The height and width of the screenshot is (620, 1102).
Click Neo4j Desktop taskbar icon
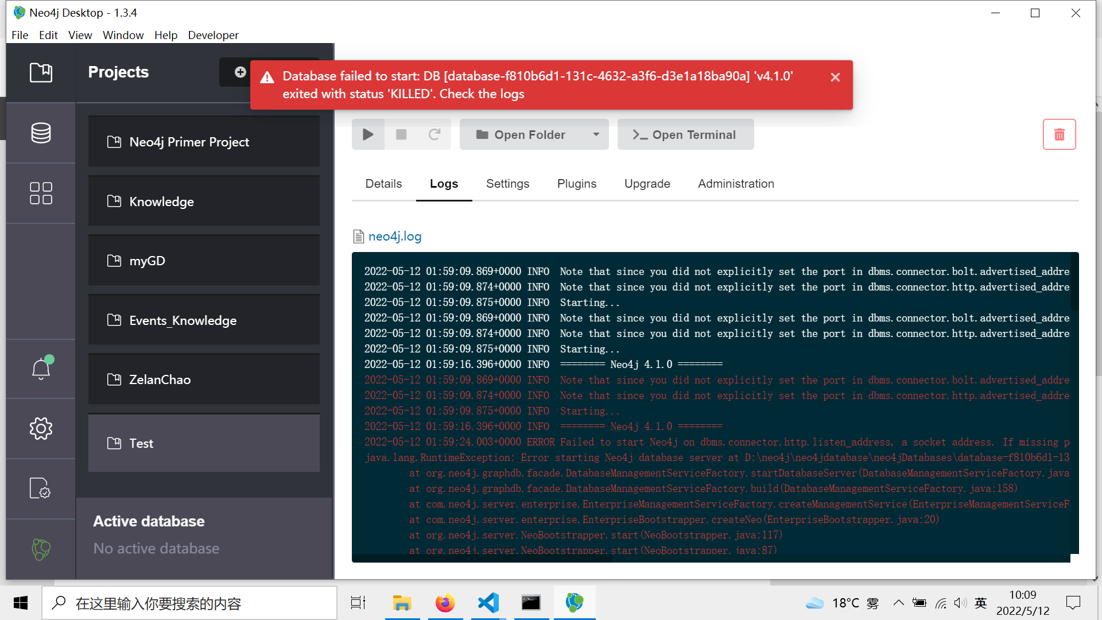point(574,603)
